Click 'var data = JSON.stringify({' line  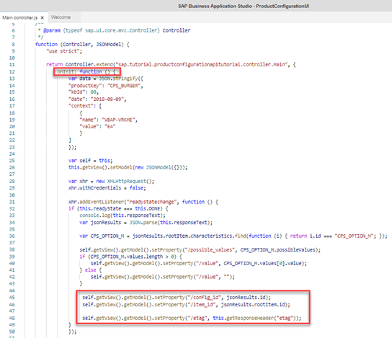(x=106, y=79)
